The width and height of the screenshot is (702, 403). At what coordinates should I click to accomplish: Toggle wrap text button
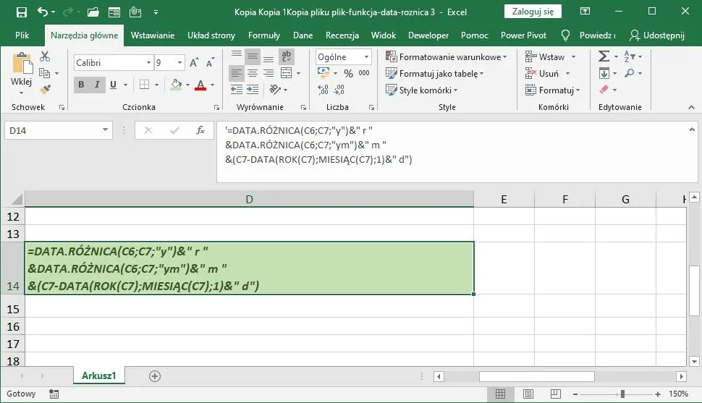[x=287, y=56]
